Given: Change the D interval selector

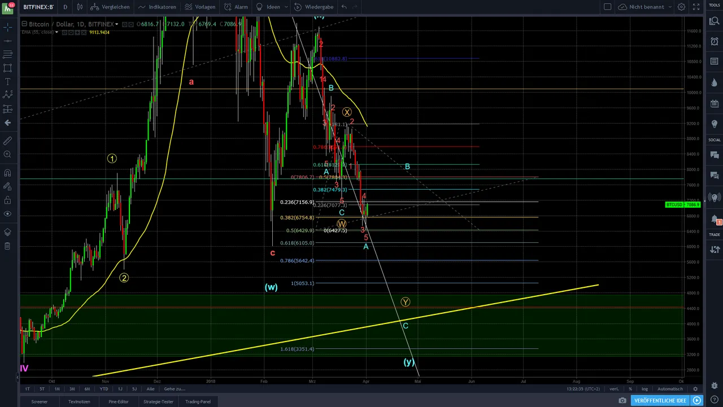Looking at the screenshot, I should click(65, 7).
